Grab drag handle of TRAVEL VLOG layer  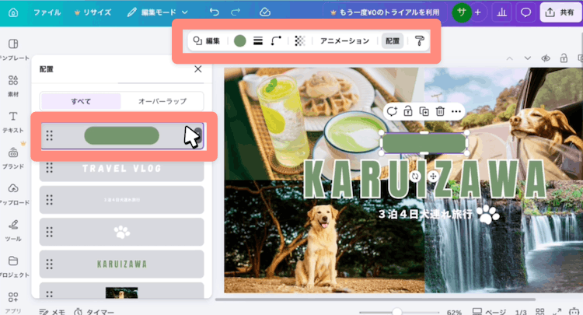pyautogui.click(x=49, y=168)
